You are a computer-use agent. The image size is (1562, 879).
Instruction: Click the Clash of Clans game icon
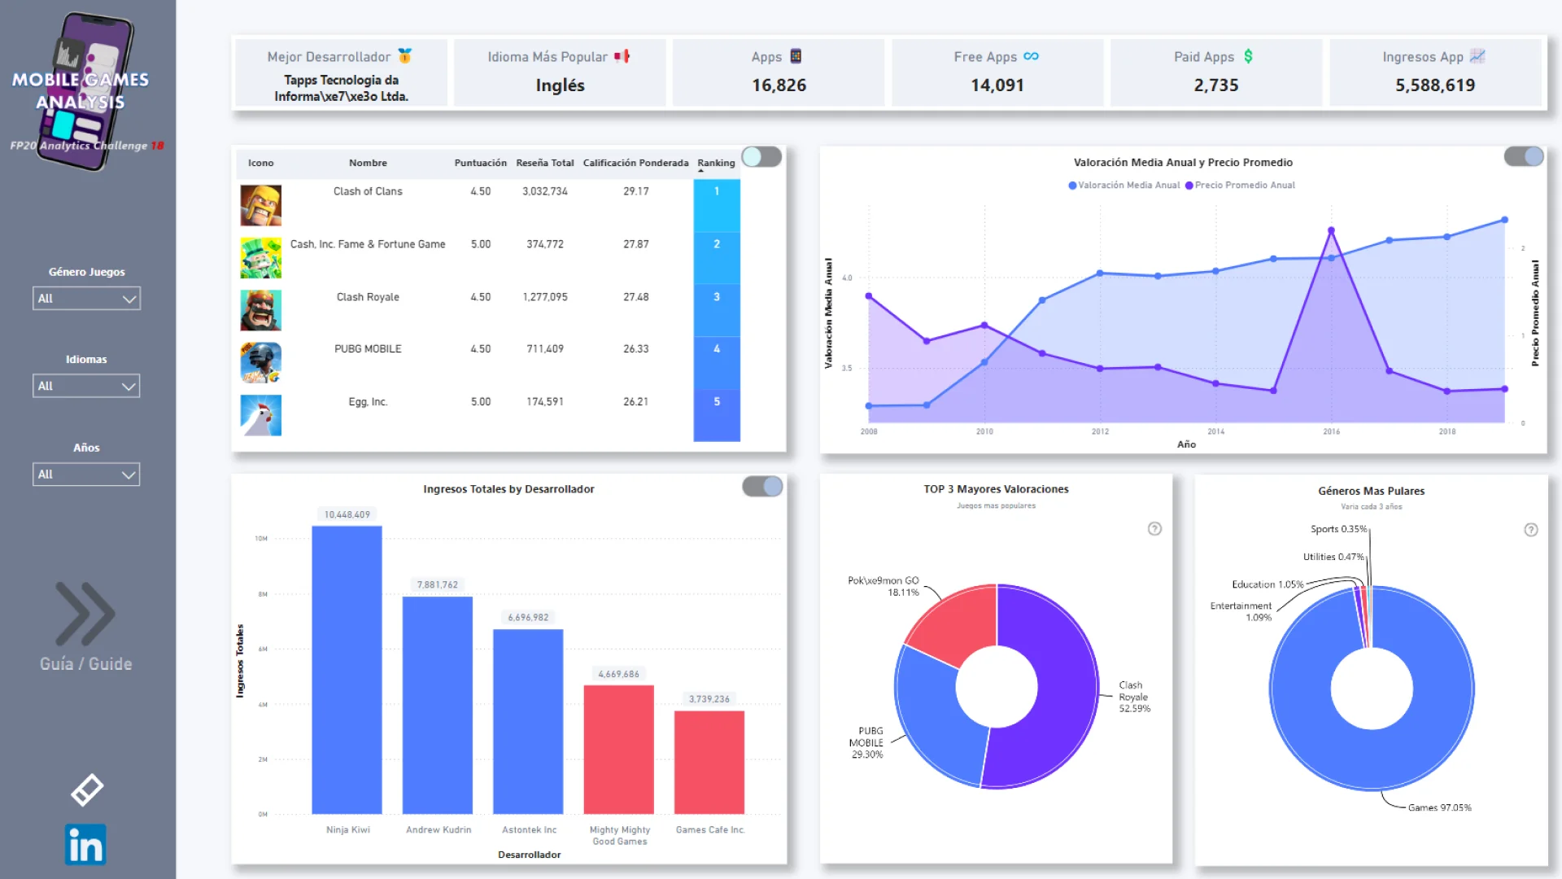pos(260,205)
